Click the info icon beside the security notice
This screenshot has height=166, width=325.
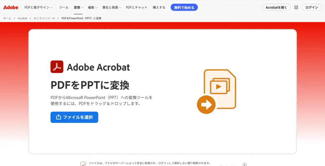[245, 165]
